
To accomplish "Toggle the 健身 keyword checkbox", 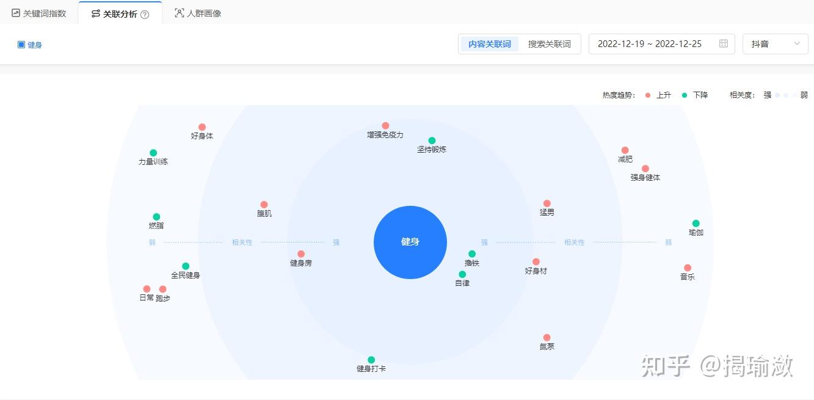I will (21, 45).
